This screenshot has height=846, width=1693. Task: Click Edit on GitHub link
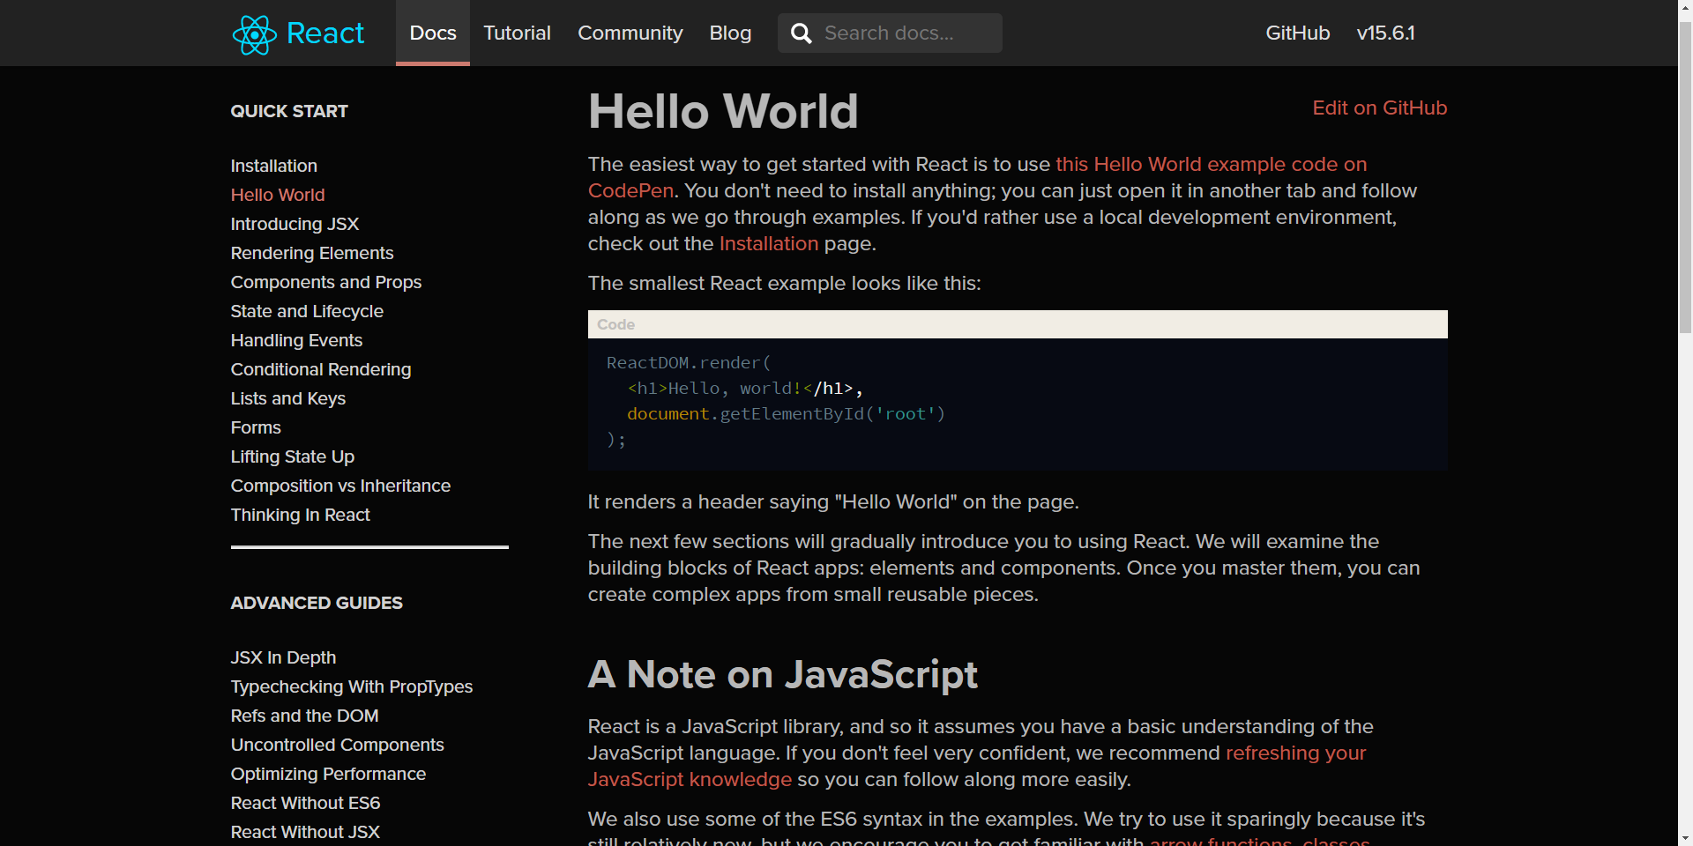point(1380,108)
